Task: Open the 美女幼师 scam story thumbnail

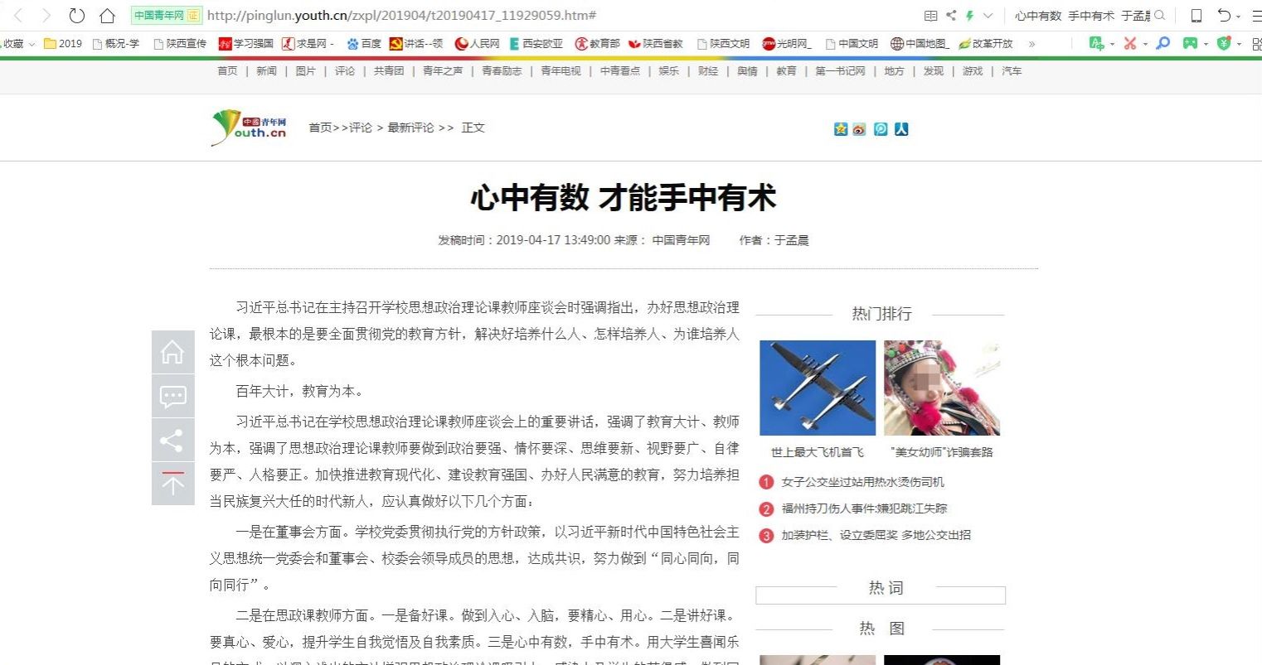Action: pos(942,388)
